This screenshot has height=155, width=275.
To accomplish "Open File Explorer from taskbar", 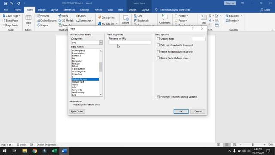I will [x=24, y=151].
